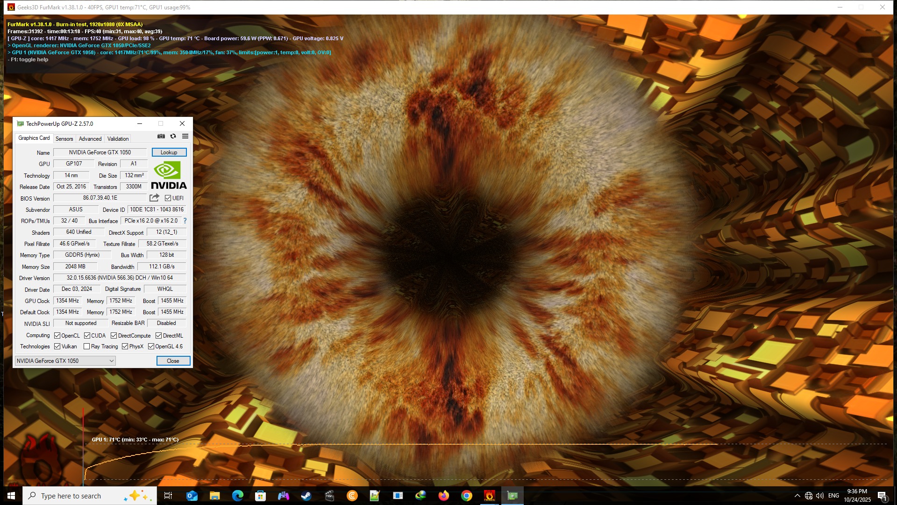Expand the NVIDIA GeForce GTX 1050 GPU dropdown

(x=112, y=361)
